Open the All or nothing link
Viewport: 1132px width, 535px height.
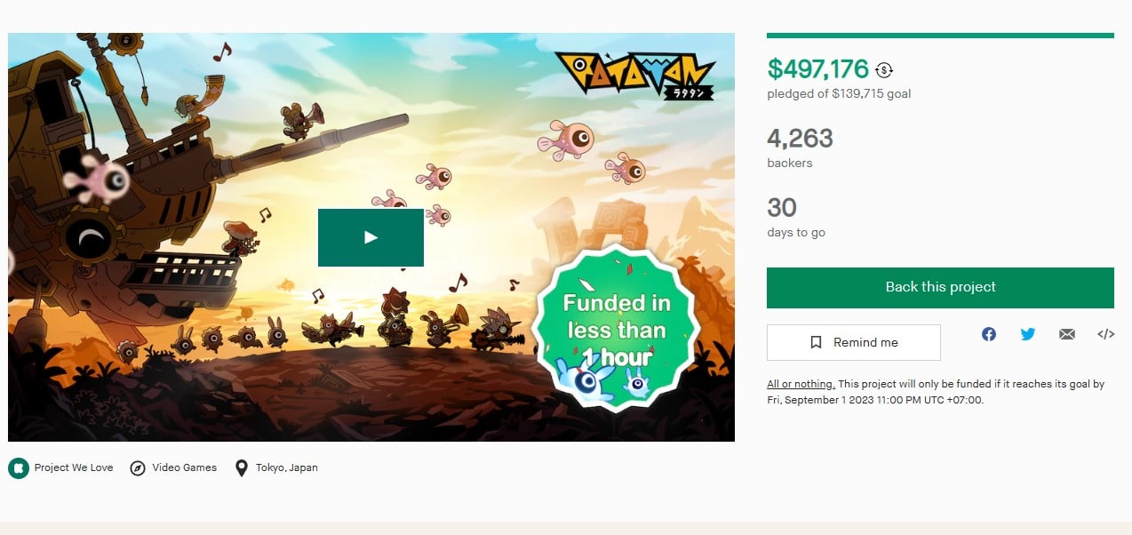coord(801,384)
